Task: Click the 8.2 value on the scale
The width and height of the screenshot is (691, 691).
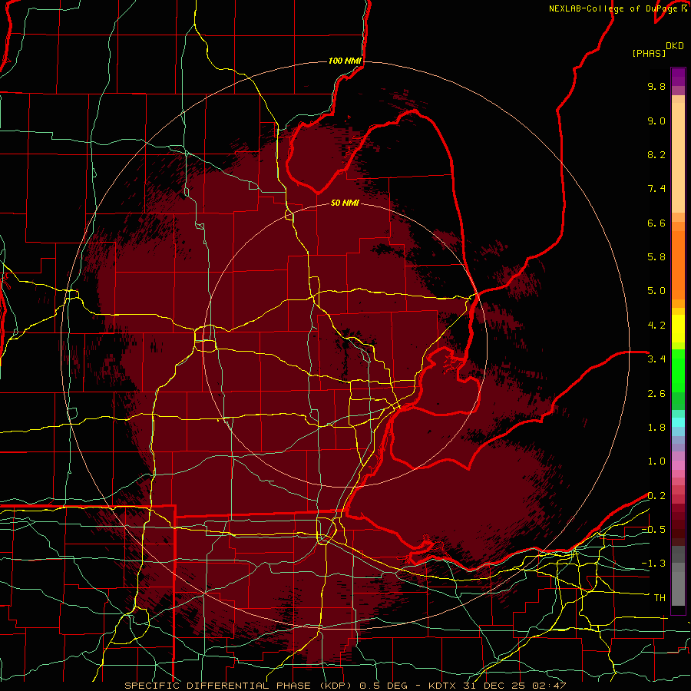Action: click(x=656, y=154)
